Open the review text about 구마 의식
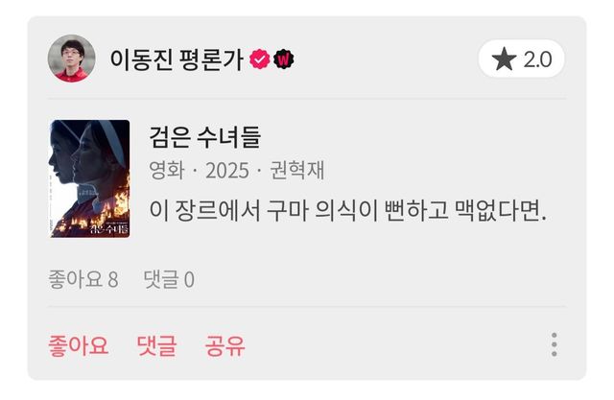This screenshot has height=400, width=614. [347, 211]
